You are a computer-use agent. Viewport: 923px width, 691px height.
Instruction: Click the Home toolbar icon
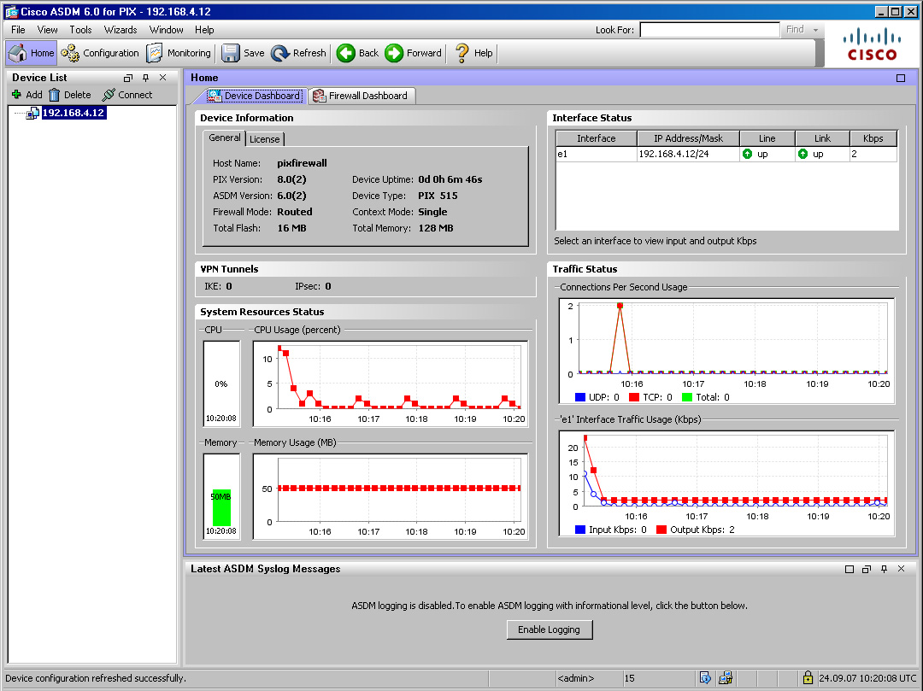tap(18, 53)
